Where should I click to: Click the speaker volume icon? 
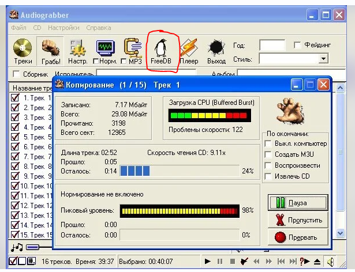330,262
